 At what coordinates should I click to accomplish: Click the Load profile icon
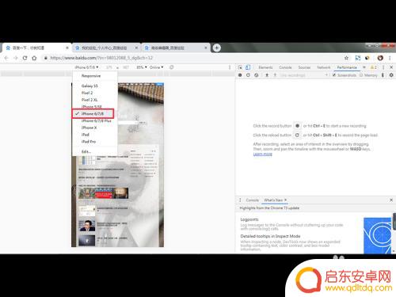[x=267, y=75]
